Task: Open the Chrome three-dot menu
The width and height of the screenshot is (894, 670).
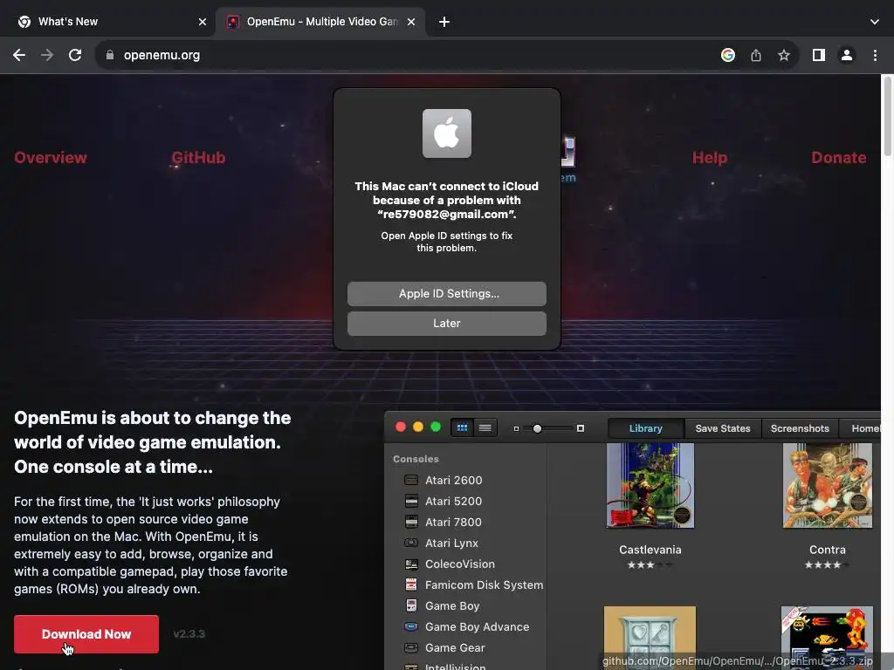Action: [875, 55]
